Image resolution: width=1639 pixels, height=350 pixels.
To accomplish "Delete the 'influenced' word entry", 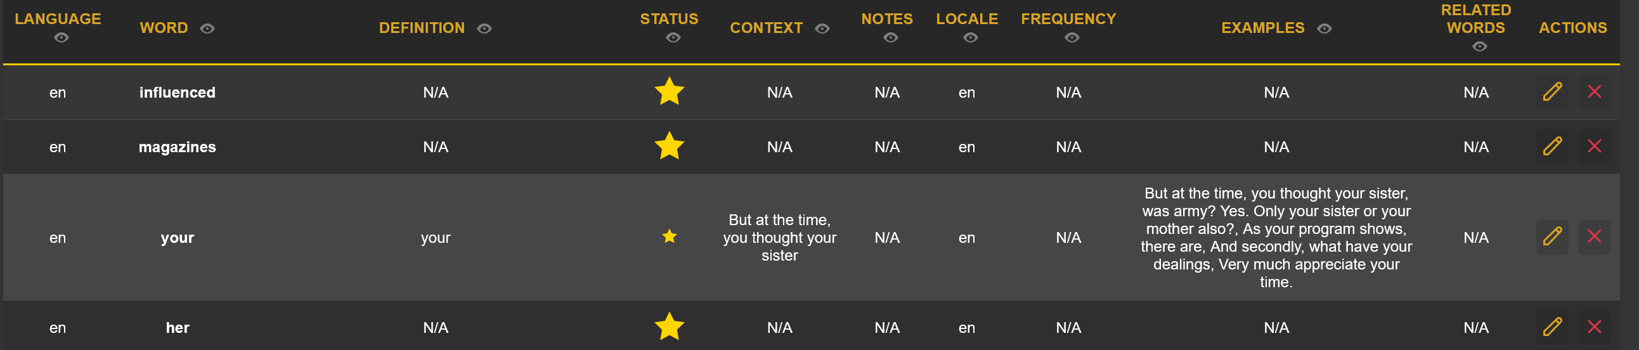I will pos(1594,92).
